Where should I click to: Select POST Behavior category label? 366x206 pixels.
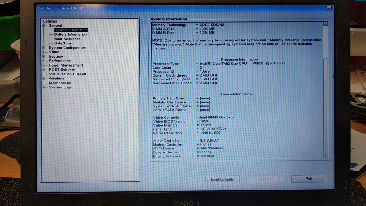[x=62, y=70]
